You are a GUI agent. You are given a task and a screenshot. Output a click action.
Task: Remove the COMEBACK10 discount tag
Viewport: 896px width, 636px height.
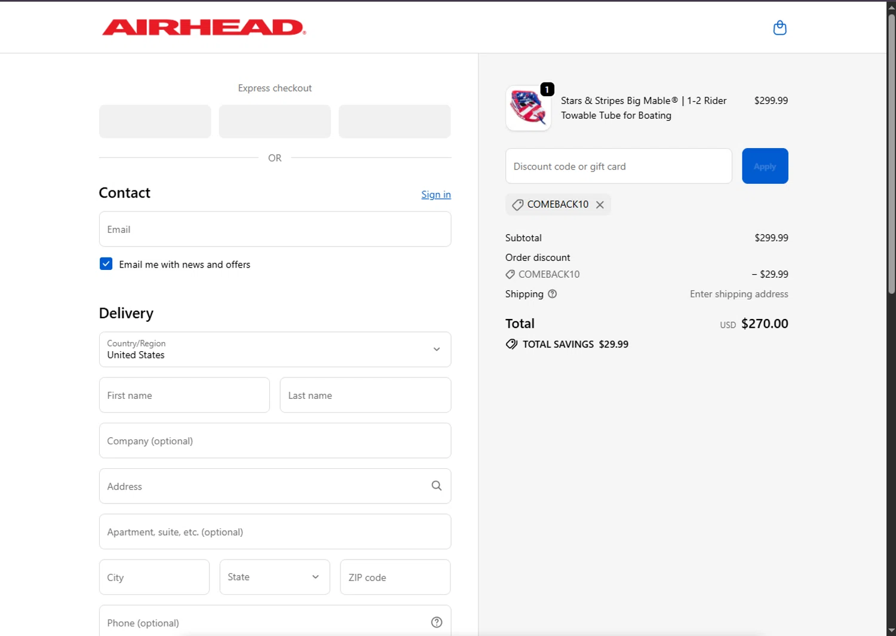[x=600, y=205]
